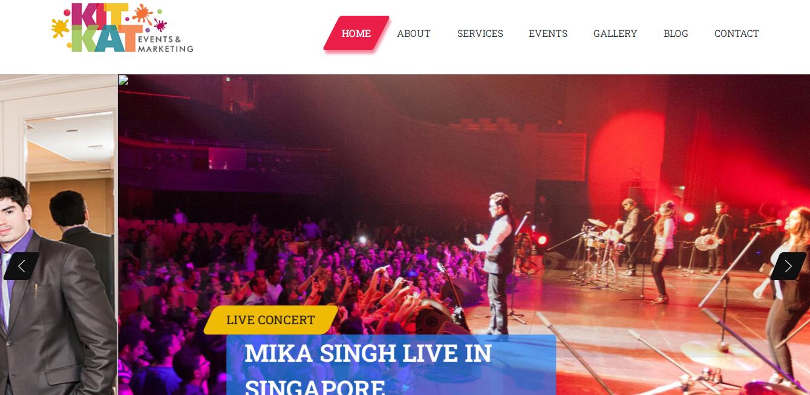This screenshot has width=810, height=395.
Task: Open the Services menu item
Action: tap(480, 33)
